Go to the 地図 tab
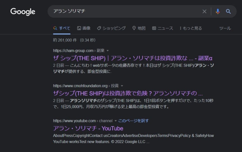This screenshot has width=242, height=152. [x=139, y=28]
